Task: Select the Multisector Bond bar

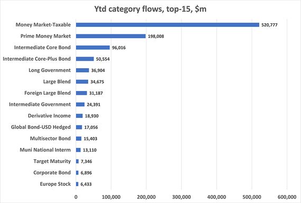Action: 79,139
